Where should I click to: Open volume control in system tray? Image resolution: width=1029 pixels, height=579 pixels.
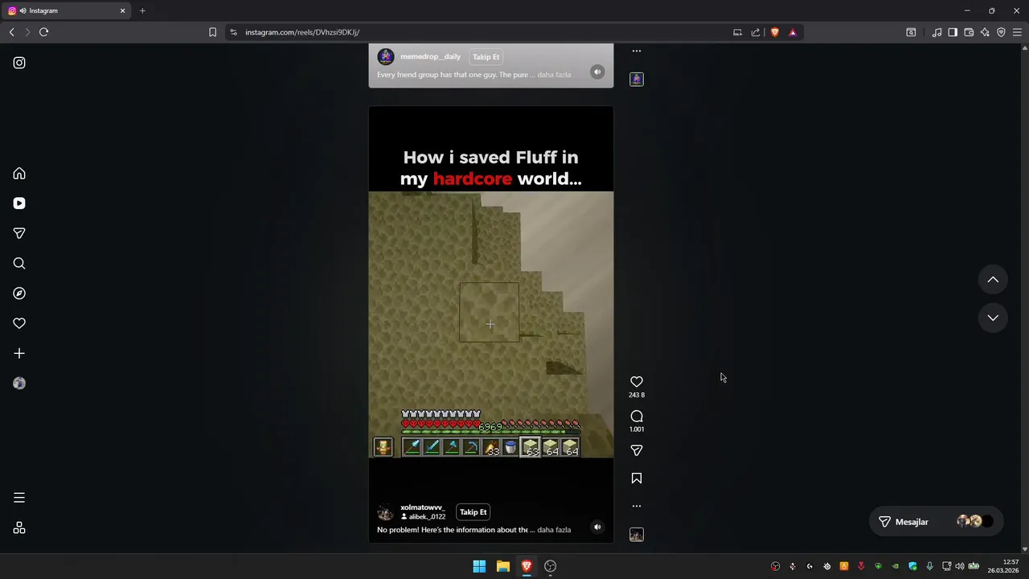pyautogui.click(x=960, y=566)
